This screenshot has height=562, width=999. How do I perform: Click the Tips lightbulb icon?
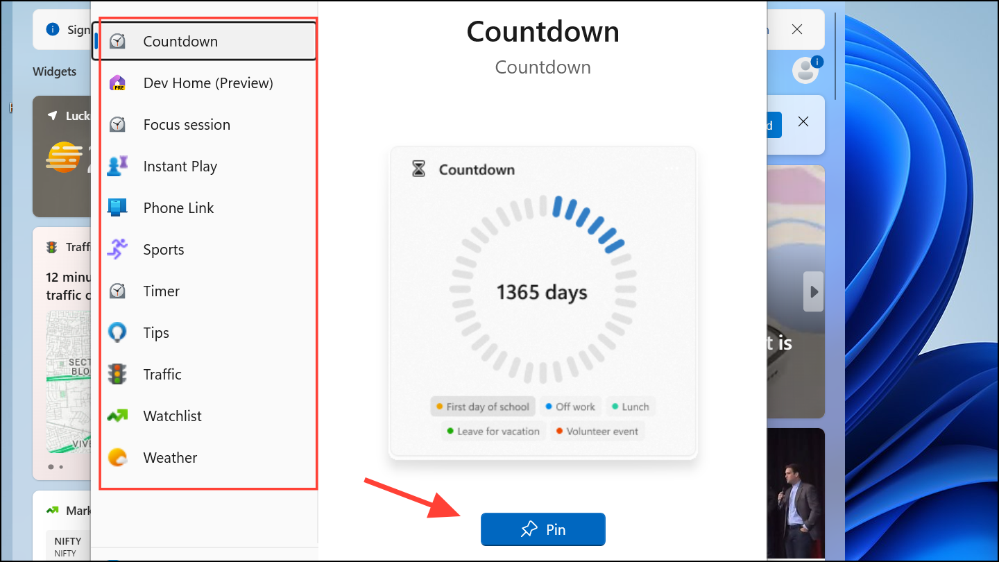[x=118, y=333]
